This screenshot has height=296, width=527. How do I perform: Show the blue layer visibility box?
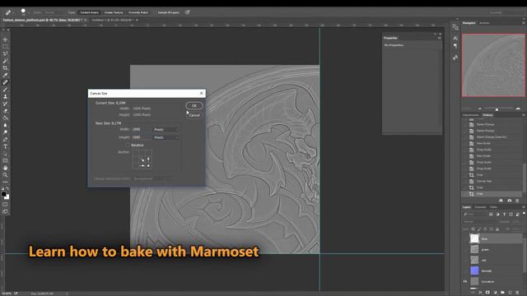465,238
